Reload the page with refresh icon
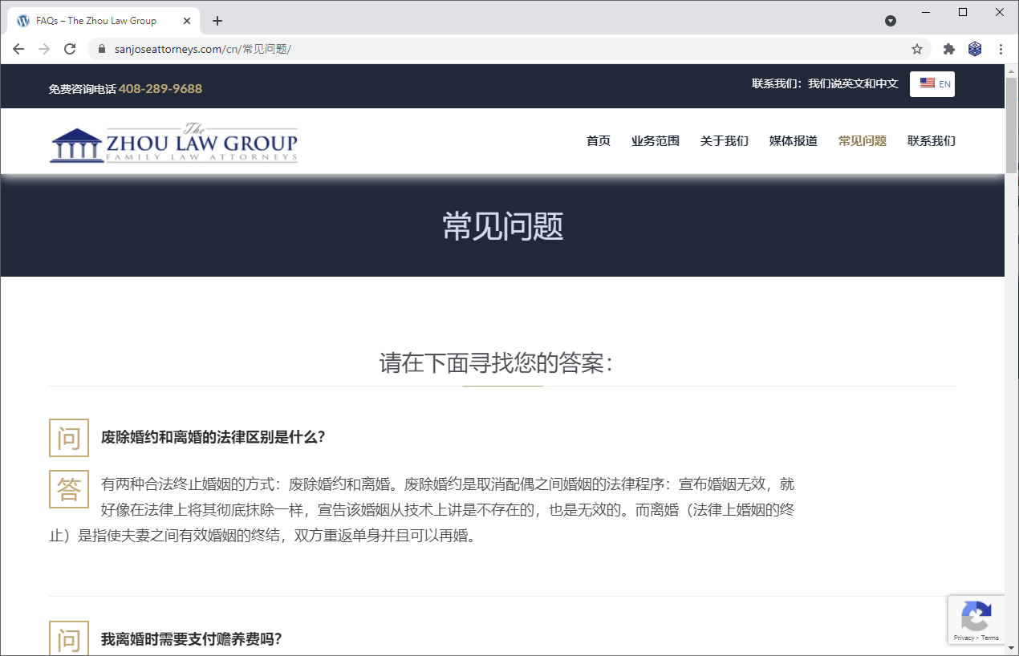 click(x=70, y=49)
